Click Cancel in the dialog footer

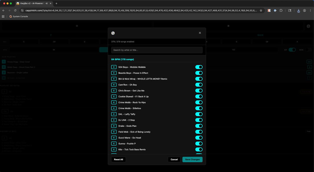(174, 159)
